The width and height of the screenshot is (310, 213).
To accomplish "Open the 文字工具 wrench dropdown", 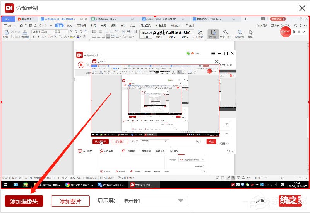I will [x=225, y=34].
